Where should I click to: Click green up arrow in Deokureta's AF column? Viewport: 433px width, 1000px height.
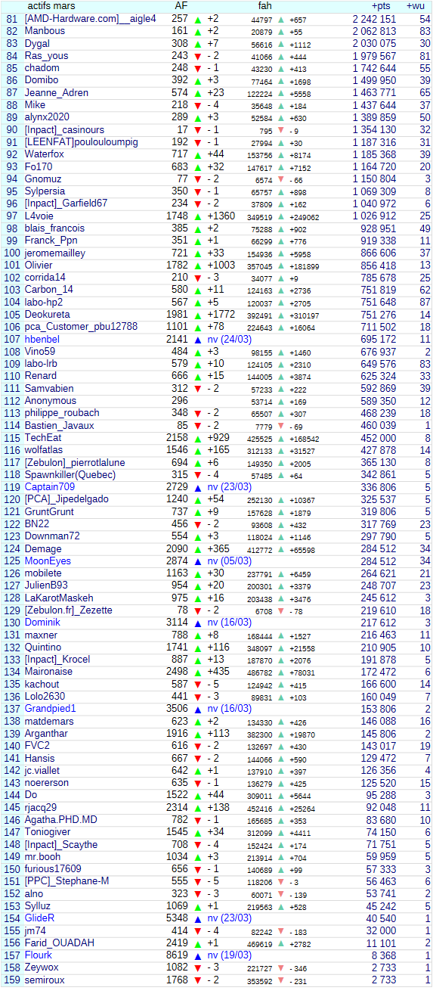tap(198, 315)
